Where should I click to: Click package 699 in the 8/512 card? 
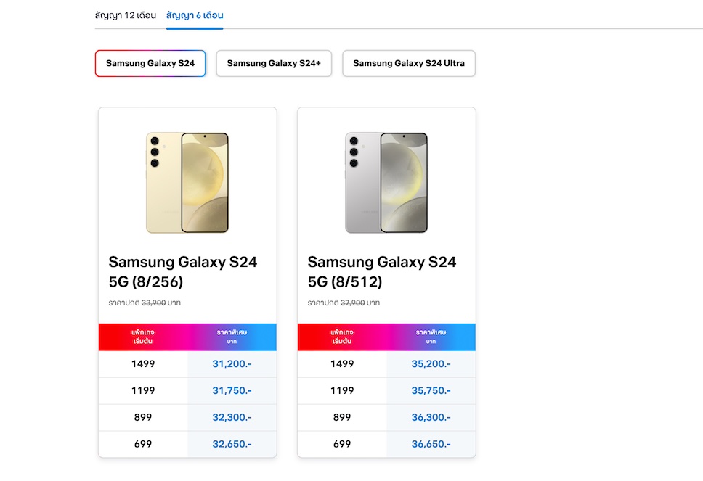[342, 444]
